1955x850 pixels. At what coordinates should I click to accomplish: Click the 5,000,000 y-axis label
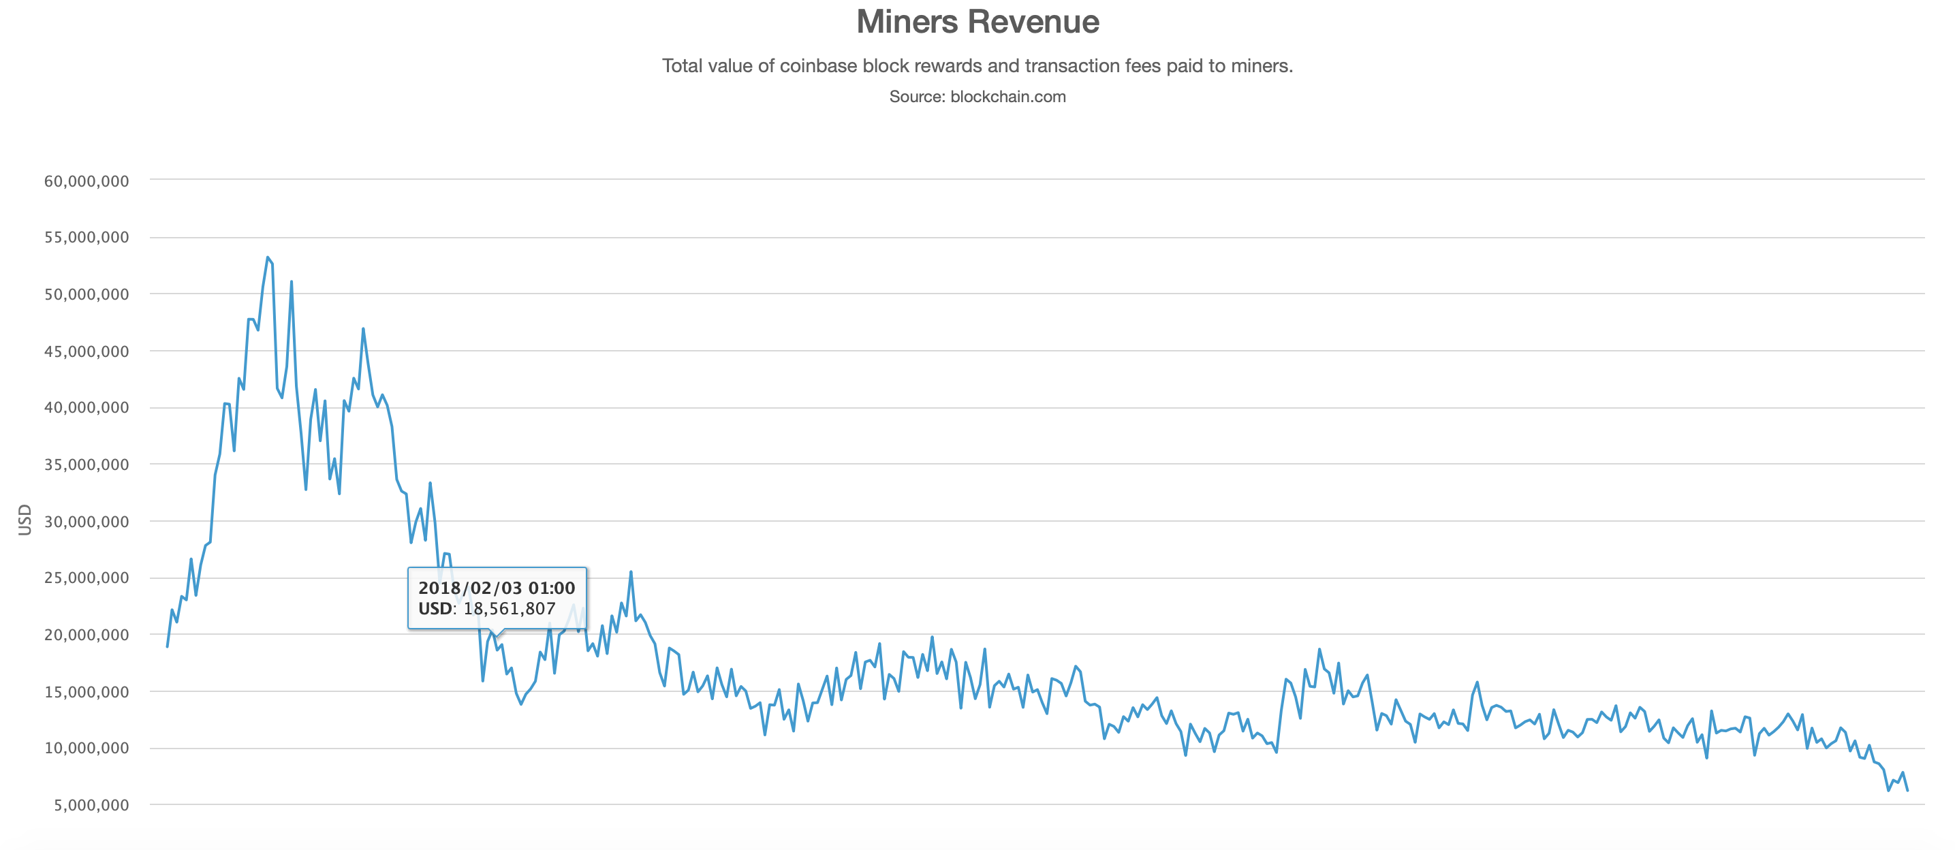tap(91, 804)
